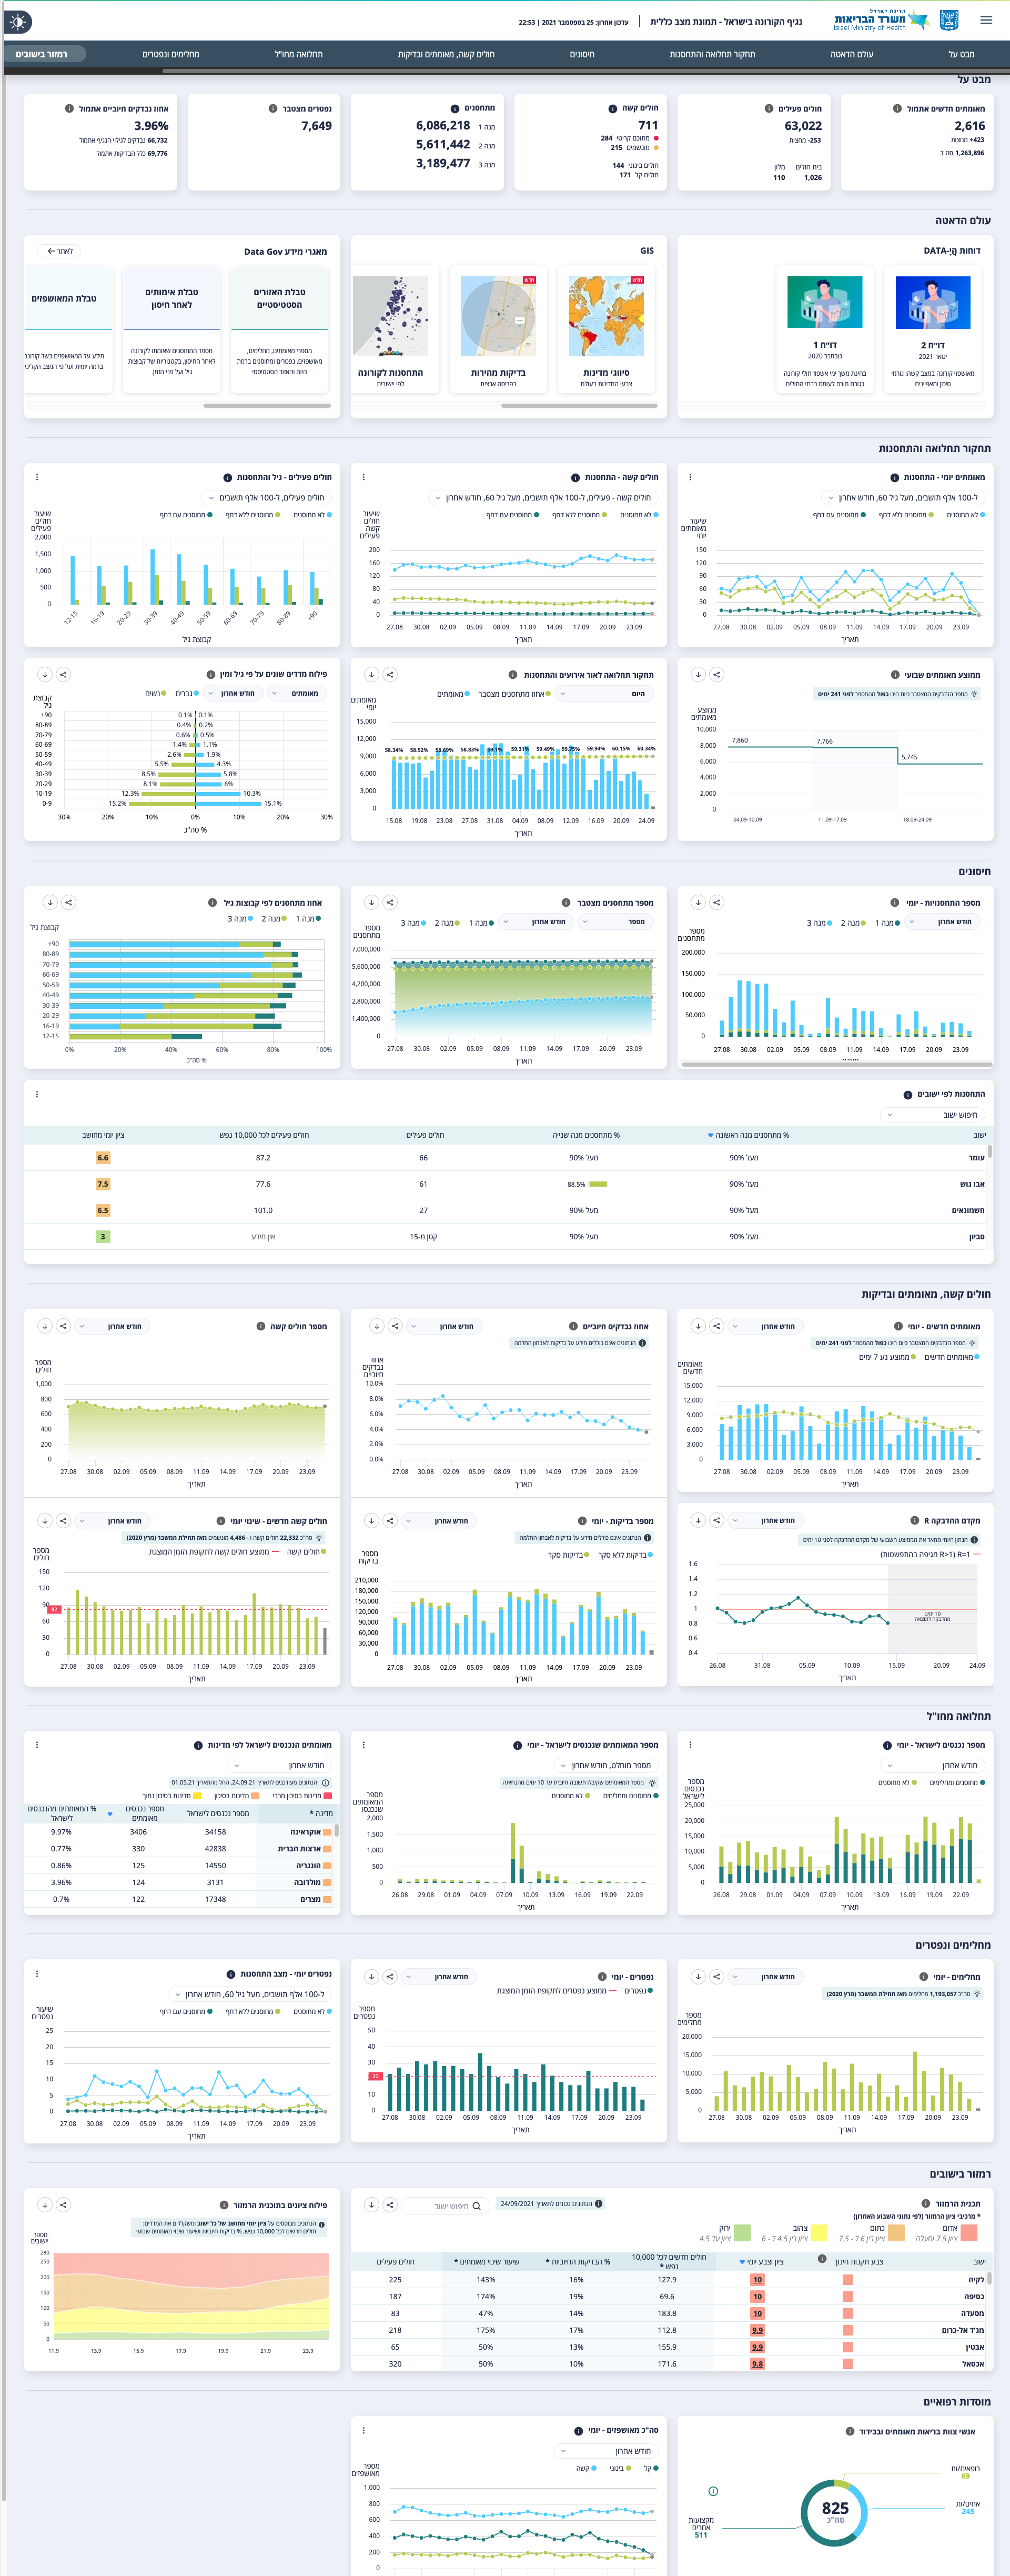
Task: Share the מחלימים - יומי chart
Action: [716, 1976]
